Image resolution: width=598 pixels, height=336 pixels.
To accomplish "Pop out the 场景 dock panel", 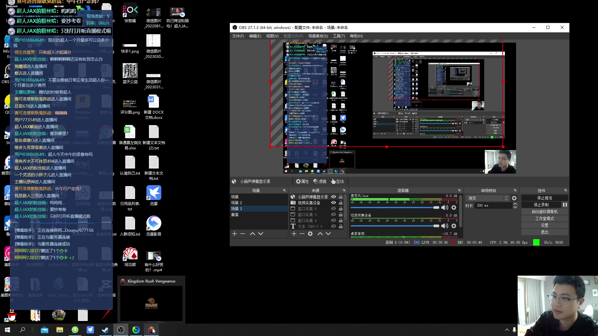I will coord(284,190).
